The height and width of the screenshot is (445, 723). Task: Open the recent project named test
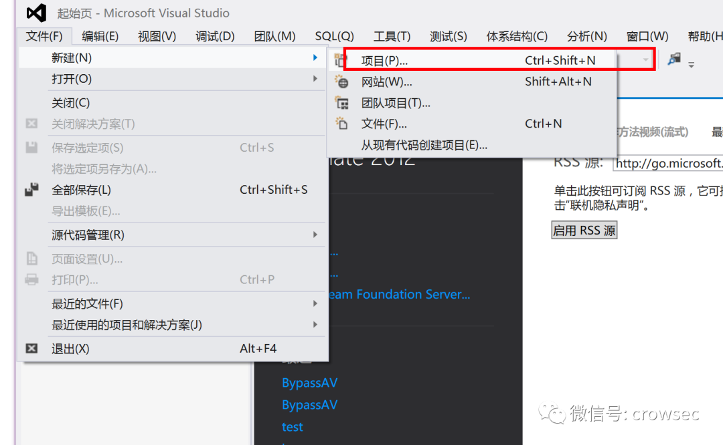[x=293, y=427]
